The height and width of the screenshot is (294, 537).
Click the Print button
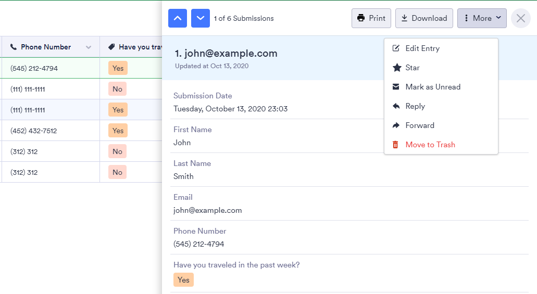coord(371,18)
